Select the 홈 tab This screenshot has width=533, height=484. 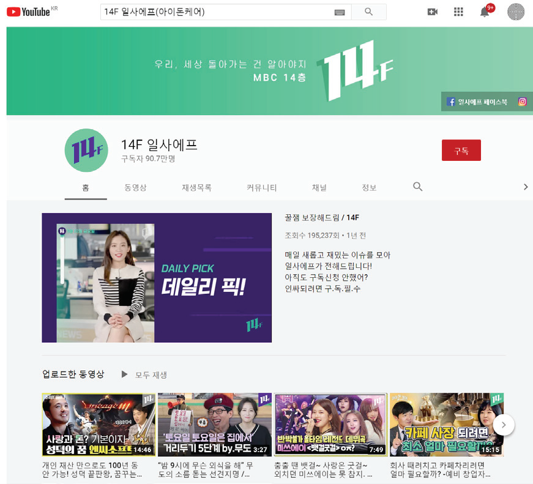(x=86, y=187)
